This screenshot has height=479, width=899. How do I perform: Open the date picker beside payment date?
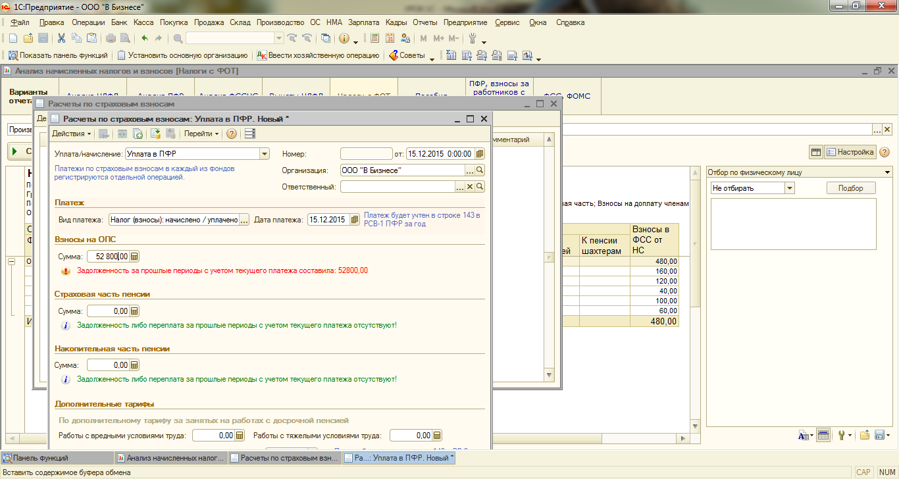[x=355, y=220]
